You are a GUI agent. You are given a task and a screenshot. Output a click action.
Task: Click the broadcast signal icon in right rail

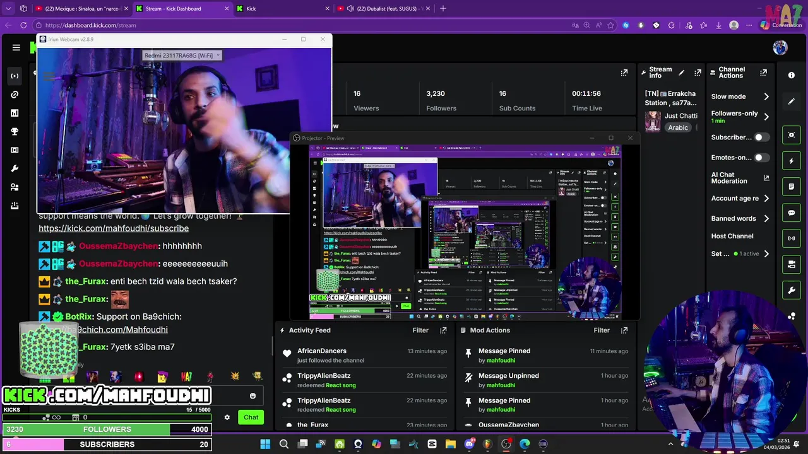tap(792, 238)
